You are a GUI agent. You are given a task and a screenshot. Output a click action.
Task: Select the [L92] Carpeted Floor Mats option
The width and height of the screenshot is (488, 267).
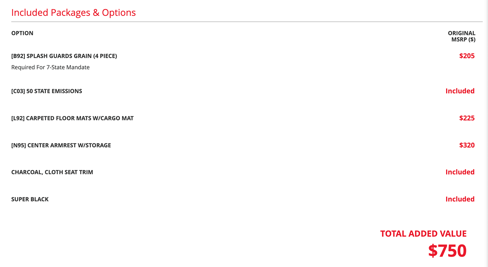click(x=72, y=118)
